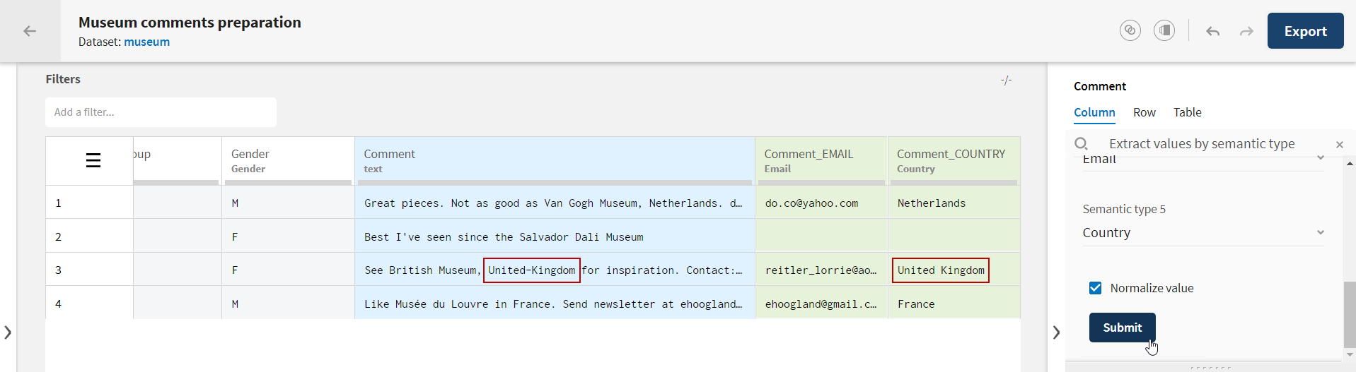Click the Redo arrow icon
Image resolution: width=1356 pixels, height=372 pixels.
tap(1246, 31)
